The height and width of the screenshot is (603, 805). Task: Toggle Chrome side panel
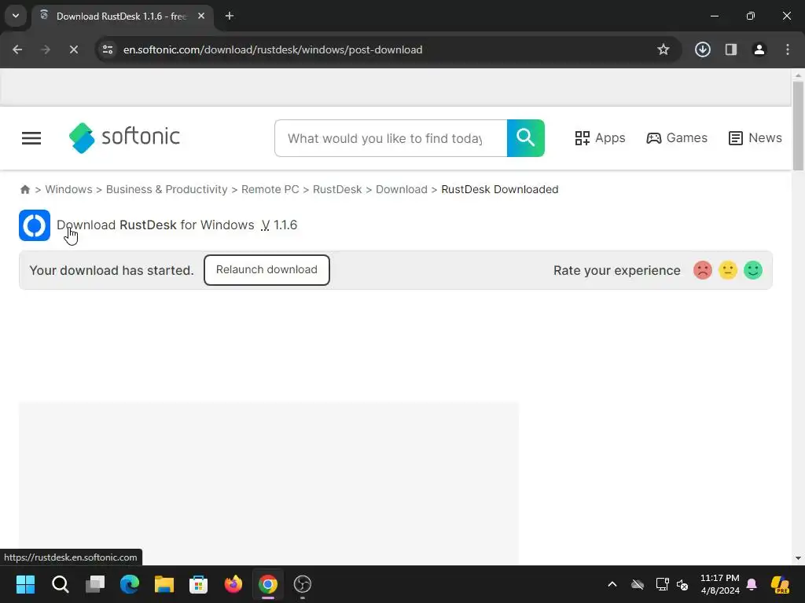(730, 49)
